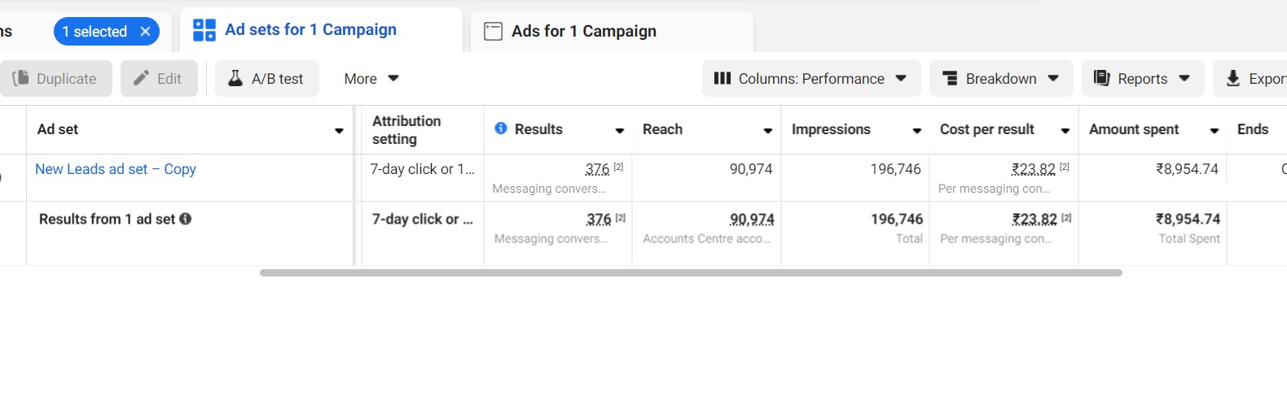Screen dimensions: 1287x396
Task: Open Amount spent column menu arrow
Action: tap(1215, 130)
